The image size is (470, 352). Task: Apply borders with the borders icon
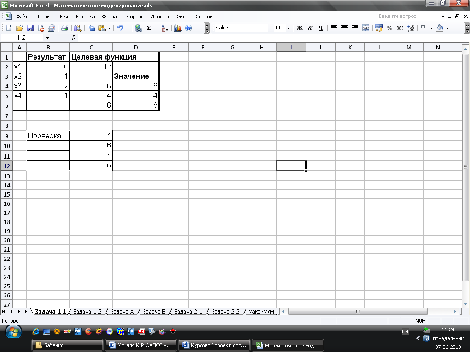pos(424,28)
